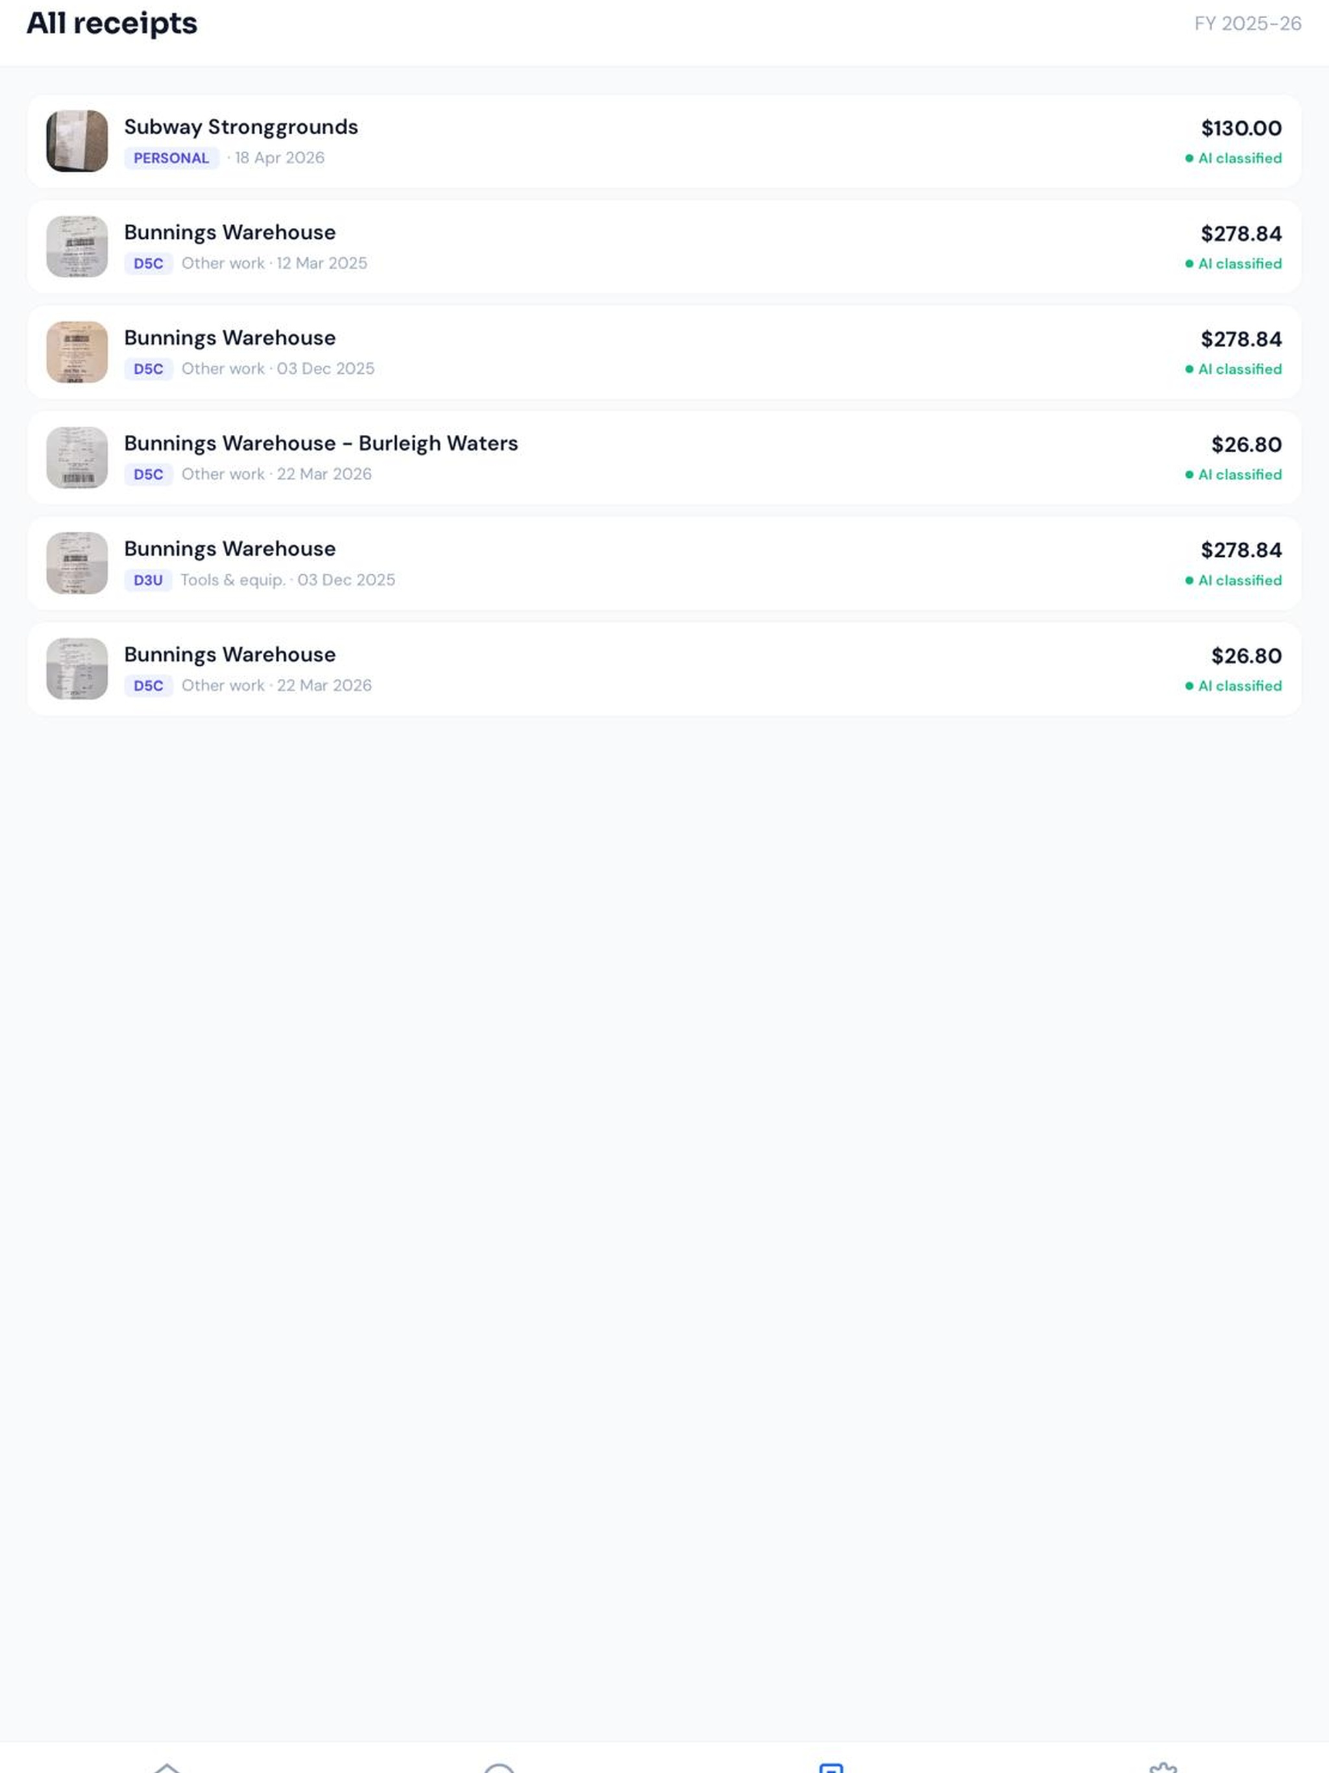The image size is (1329, 1773).
Task: Open Bunnings receipt tagged Tools & equip.
Action: click(x=664, y=563)
